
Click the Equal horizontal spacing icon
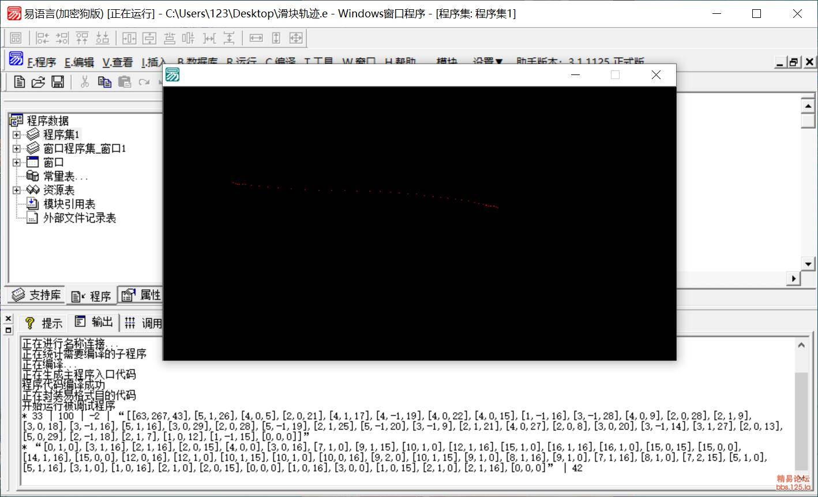[209, 38]
